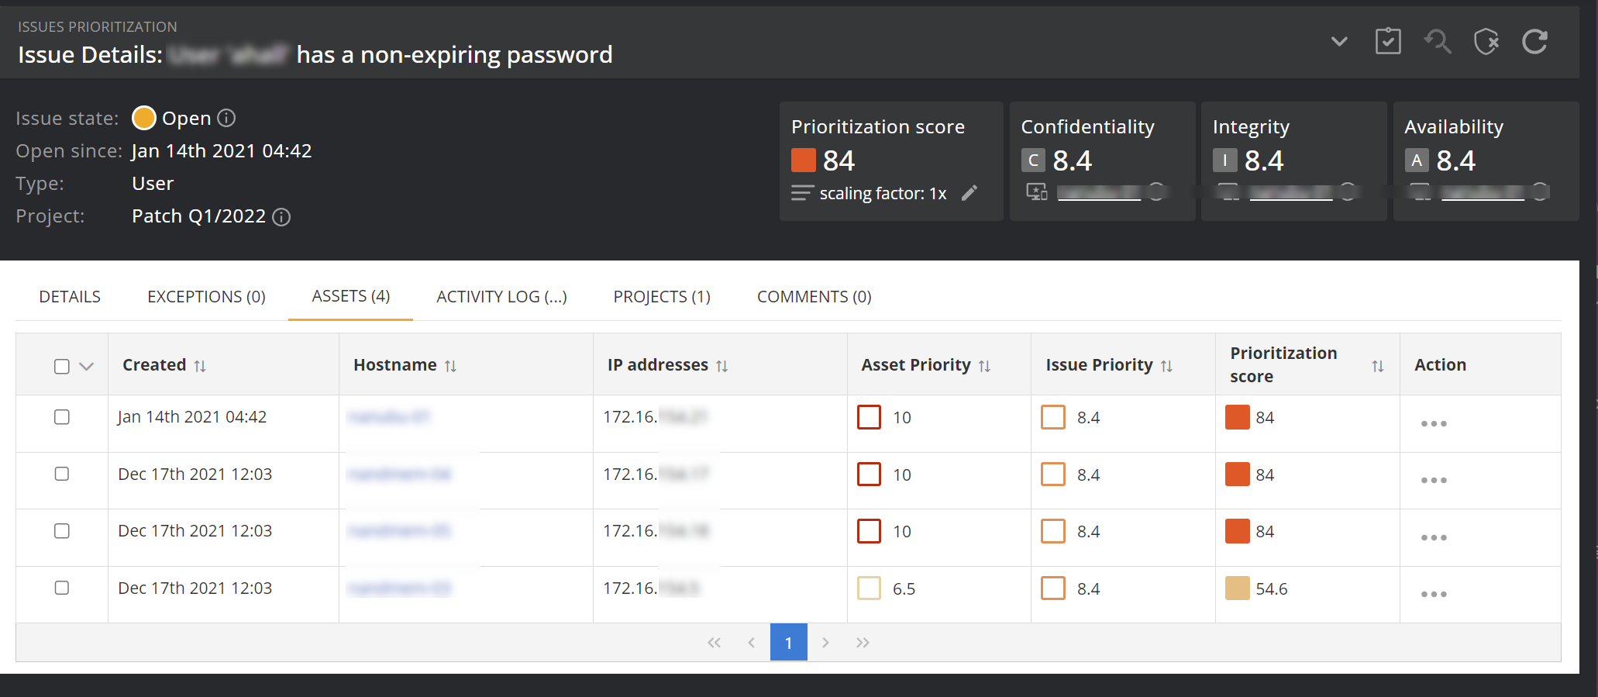This screenshot has width=1598, height=697.
Task: Edit the scaling factor with the pencil icon
Action: [969, 193]
